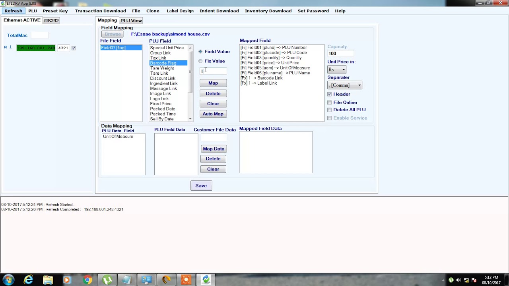The width and height of the screenshot is (509, 286).
Task: Open the Transaction Download menu
Action: click(x=100, y=11)
